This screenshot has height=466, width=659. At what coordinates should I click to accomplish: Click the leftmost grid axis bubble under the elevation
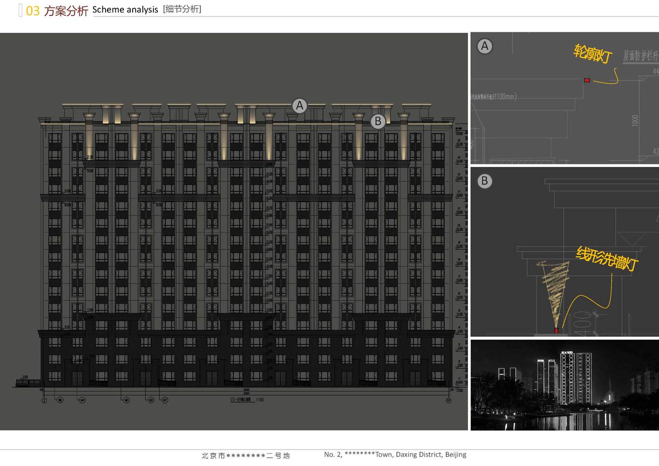(x=44, y=400)
